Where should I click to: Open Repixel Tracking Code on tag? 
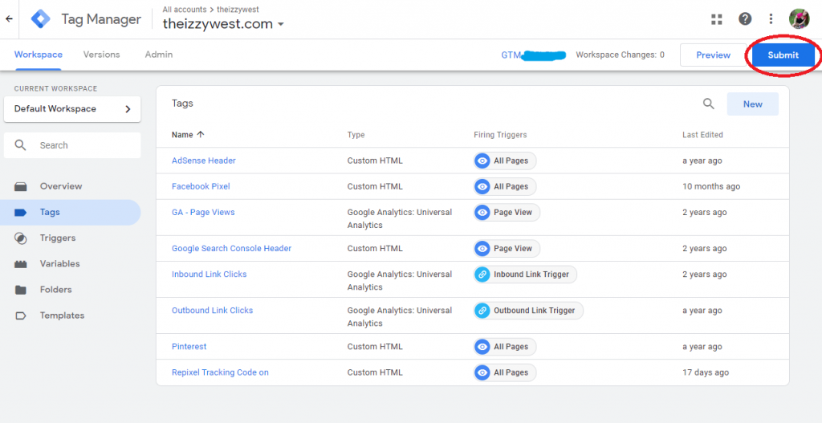point(220,372)
